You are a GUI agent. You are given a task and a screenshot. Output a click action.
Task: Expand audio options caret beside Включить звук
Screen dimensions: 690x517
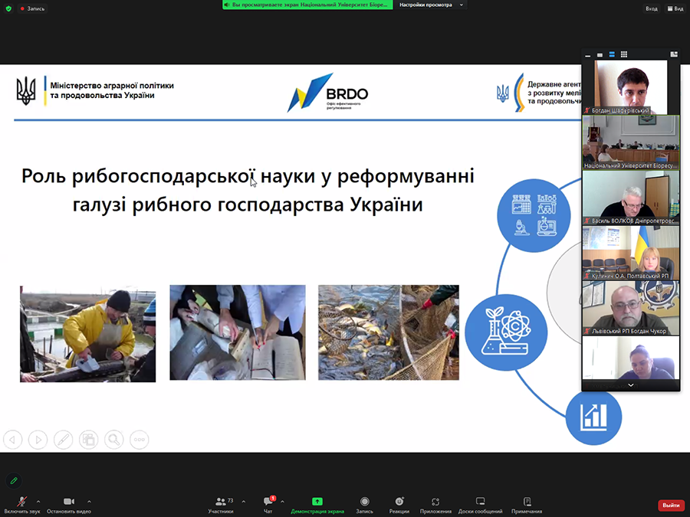tap(38, 501)
